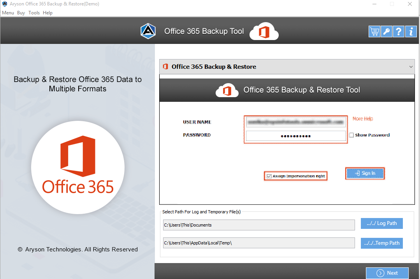Click the cloud icon beside Backup & Restore Tool heading
Viewport: 420px width, 279px height.
(227, 91)
